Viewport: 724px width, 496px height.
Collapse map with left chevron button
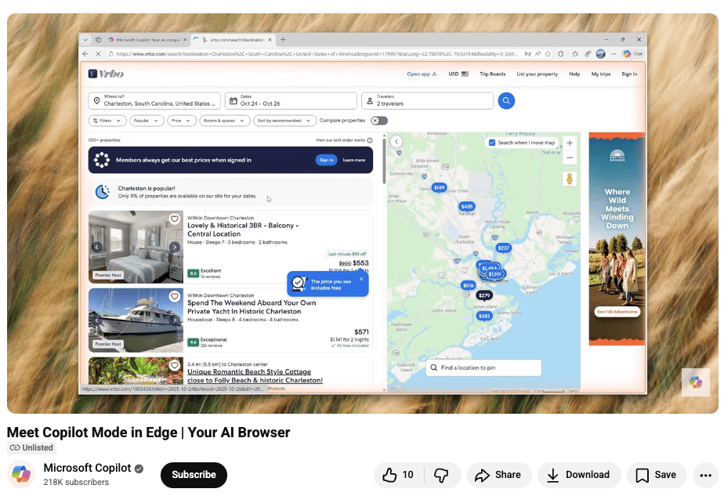(396, 142)
